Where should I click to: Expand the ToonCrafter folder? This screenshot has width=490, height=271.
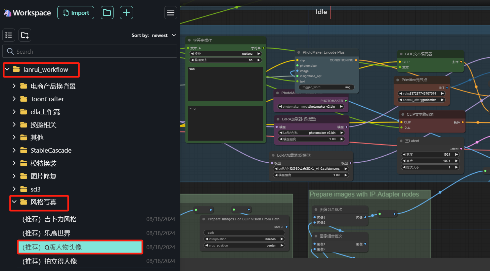pos(14,99)
